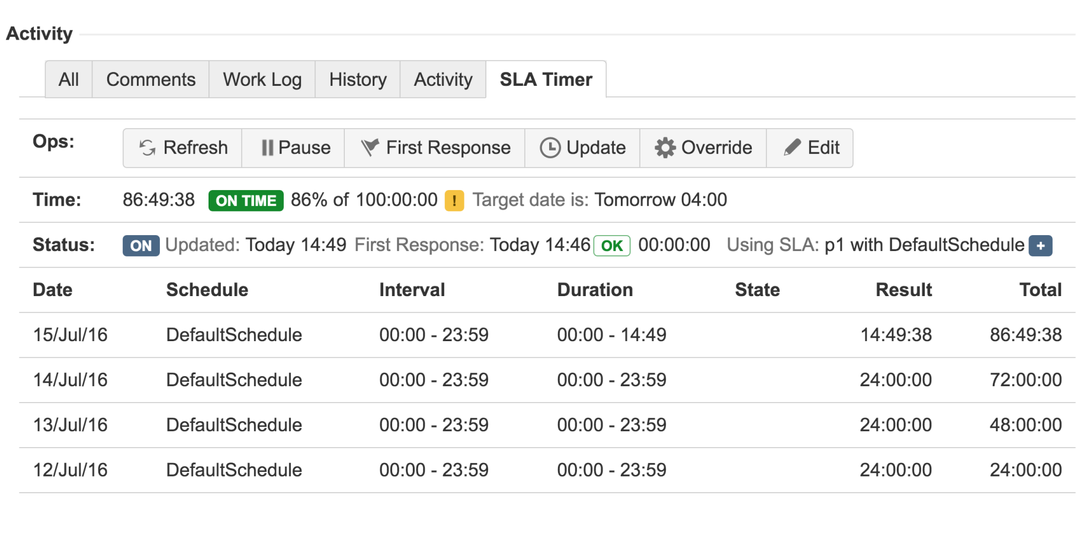Expand SLA details with blue plus button

(x=1040, y=246)
